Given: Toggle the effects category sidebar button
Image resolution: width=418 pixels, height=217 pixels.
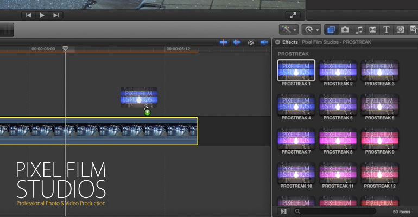Looking at the screenshot, I should (x=283, y=212).
